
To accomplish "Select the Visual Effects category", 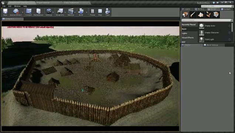I will (x=188, y=38).
